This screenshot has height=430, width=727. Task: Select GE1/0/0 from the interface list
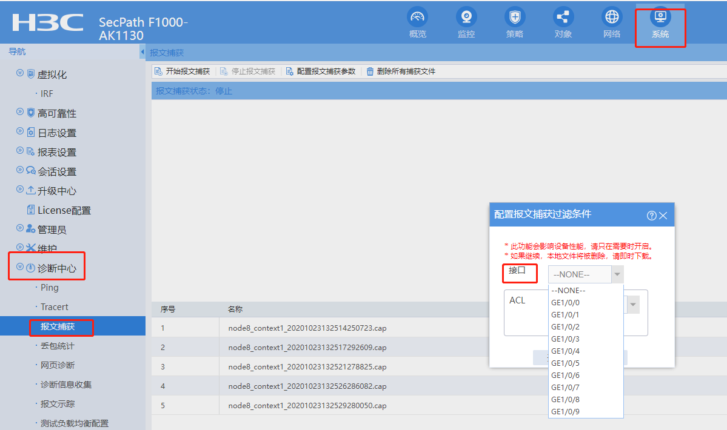click(x=586, y=303)
